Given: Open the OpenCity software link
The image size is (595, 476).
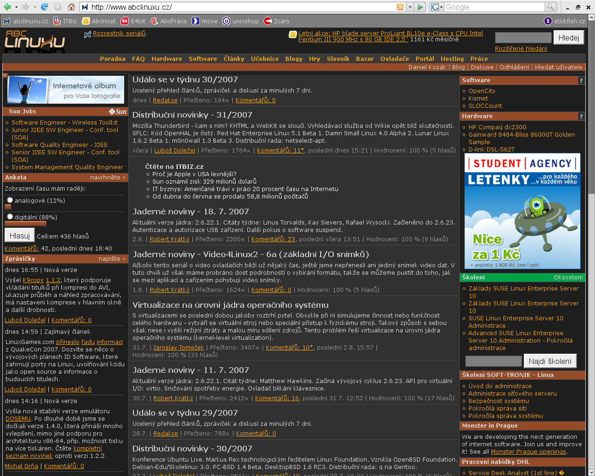Looking at the screenshot, I should pyautogui.click(x=482, y=91).
